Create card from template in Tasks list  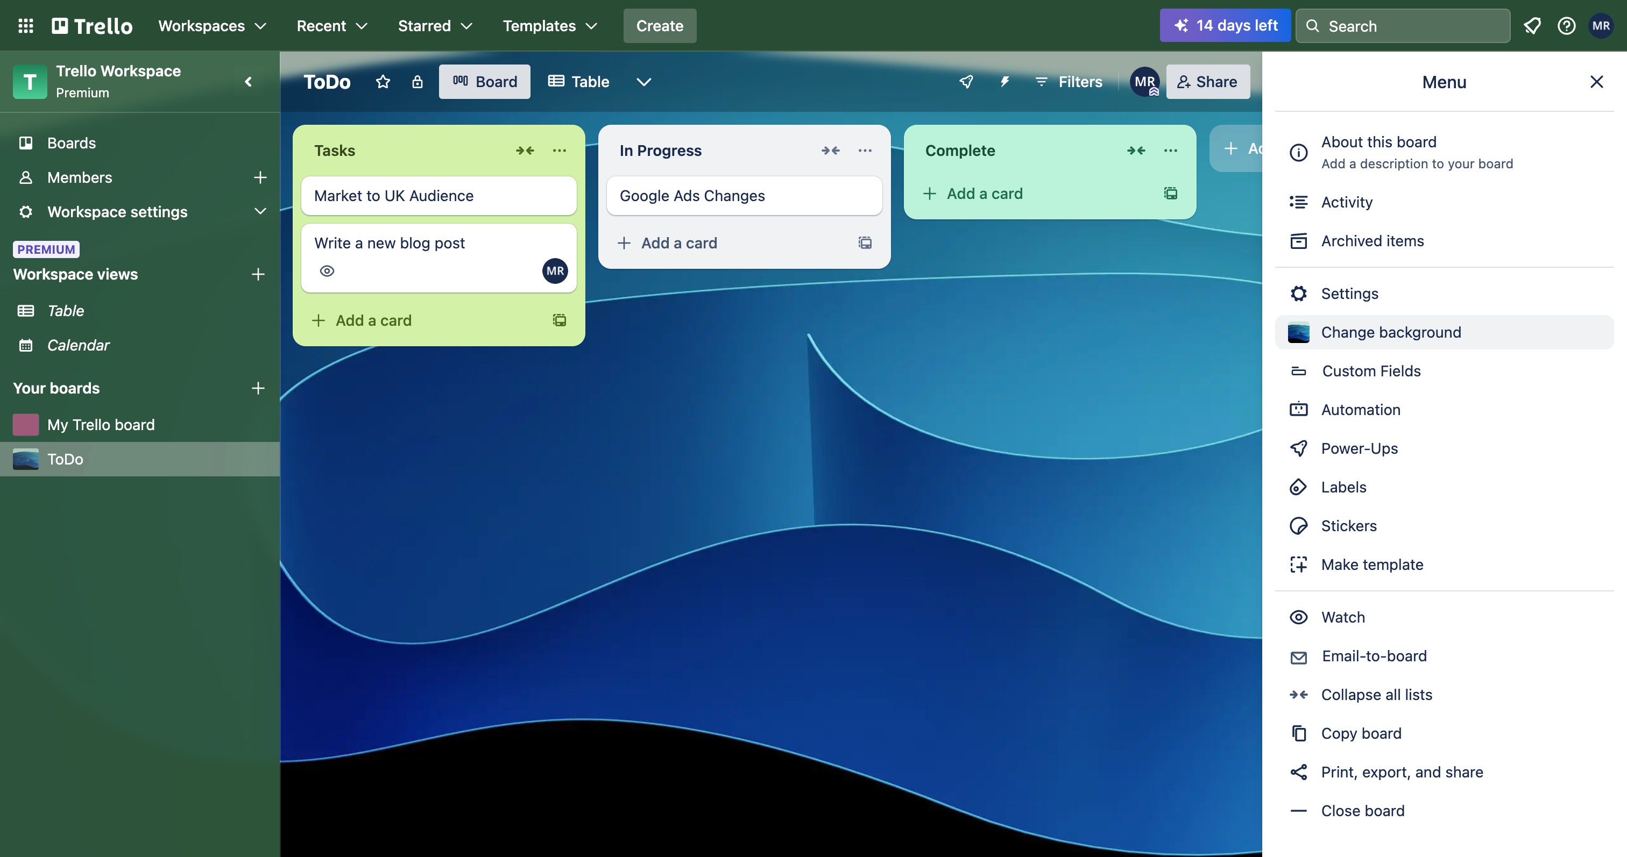[x=560, y=320]
